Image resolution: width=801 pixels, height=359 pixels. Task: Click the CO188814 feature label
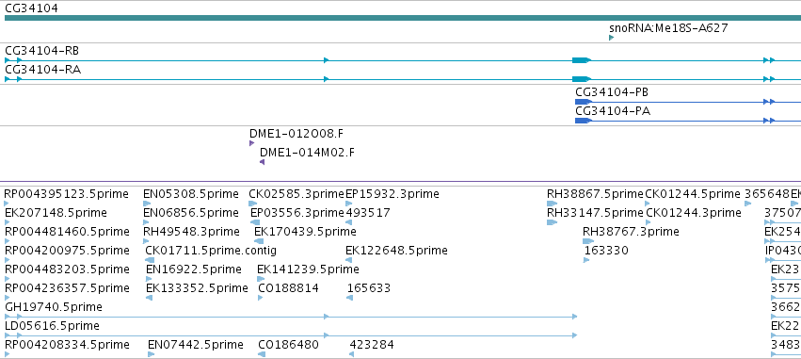tap(288, 288)
